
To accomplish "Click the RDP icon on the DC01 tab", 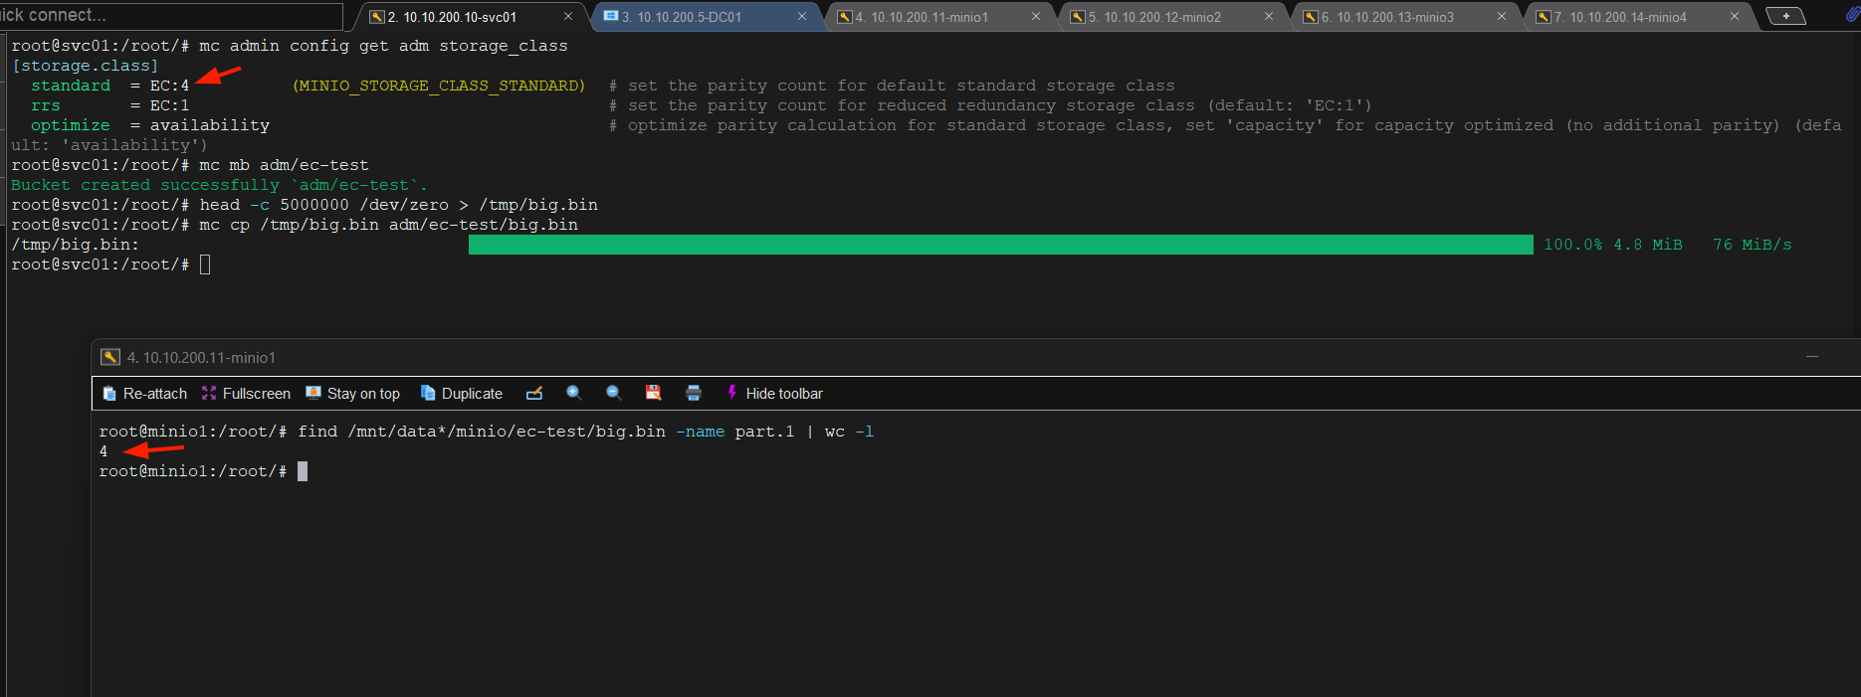I will (x=611, y=16).
